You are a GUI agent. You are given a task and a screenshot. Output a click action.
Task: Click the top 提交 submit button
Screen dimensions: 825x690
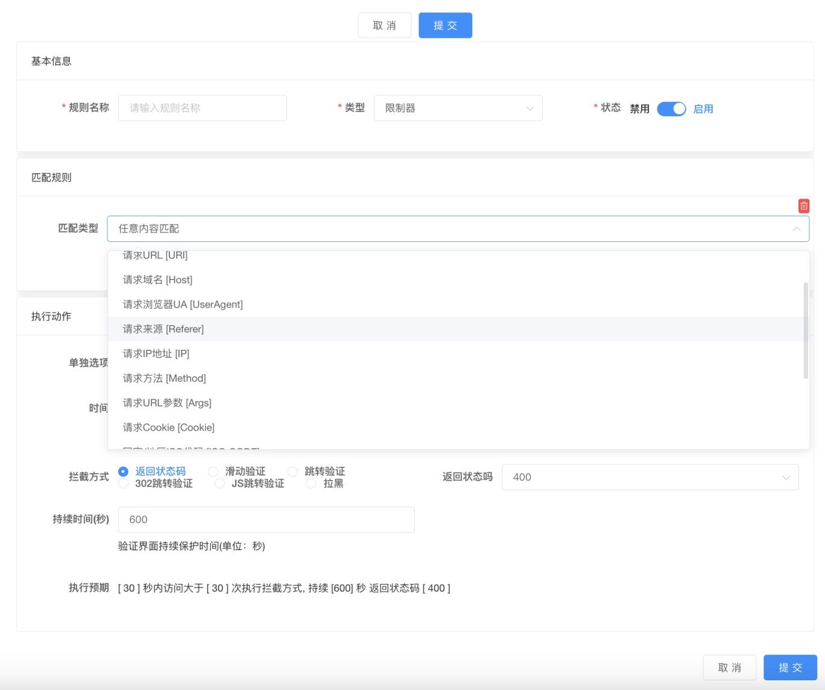(x=445, y=25)
